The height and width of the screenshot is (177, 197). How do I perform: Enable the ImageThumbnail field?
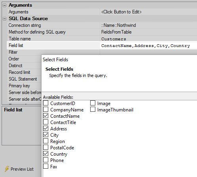[x=93, y=109]
